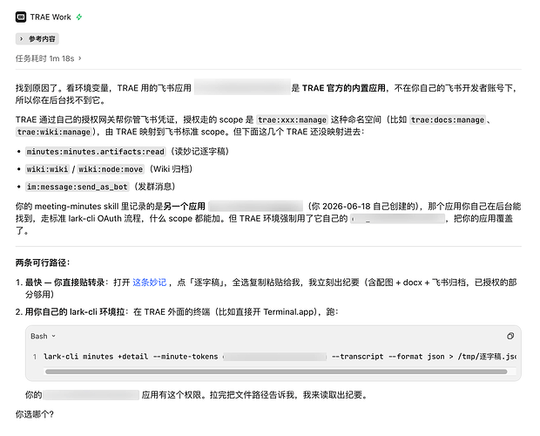This screenshot has width=540, height=436.
Task: Click the bold TRAE 官方的内置应用 text
Action: click(344, 88)
